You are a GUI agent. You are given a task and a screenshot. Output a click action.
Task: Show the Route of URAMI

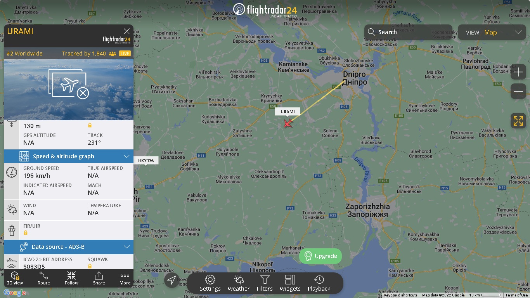pyautogui.click(x=44, y=278)
